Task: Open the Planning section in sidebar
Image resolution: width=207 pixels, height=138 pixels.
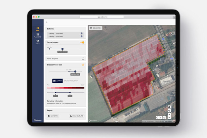Action: (x=37, y=35)
